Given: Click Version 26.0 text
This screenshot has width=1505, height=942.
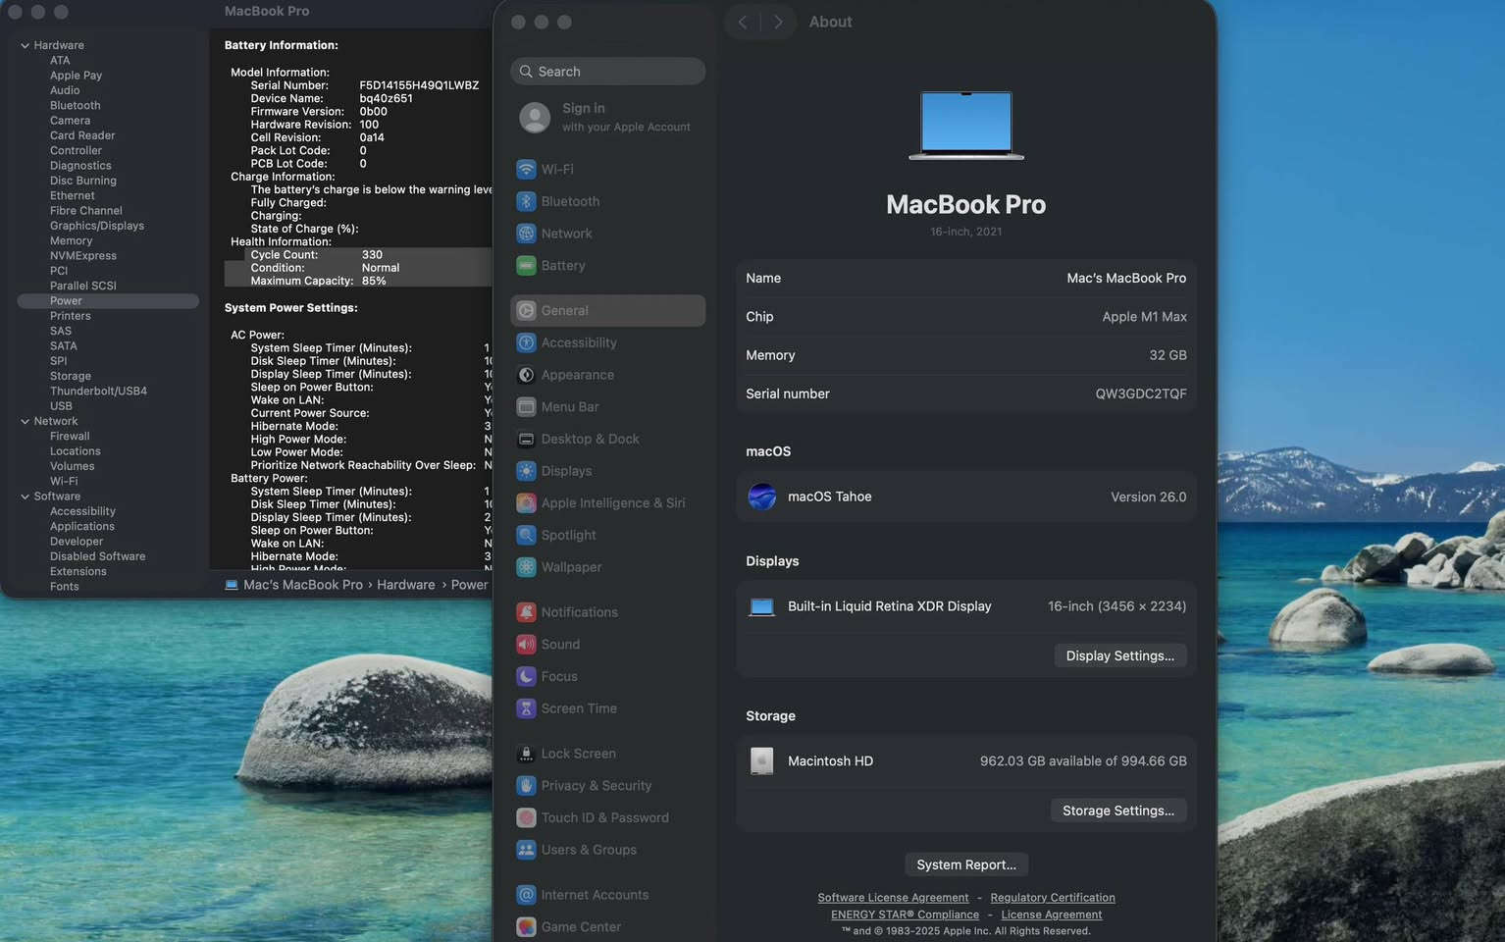Looking at the screenshot, I should [x=1149, y=497].
